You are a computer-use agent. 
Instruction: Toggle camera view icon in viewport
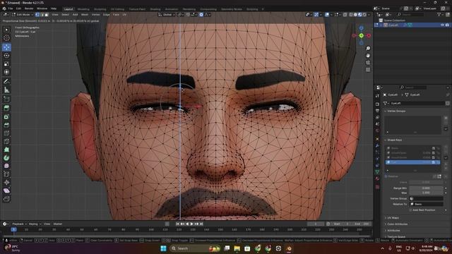[x=368, y=63]
